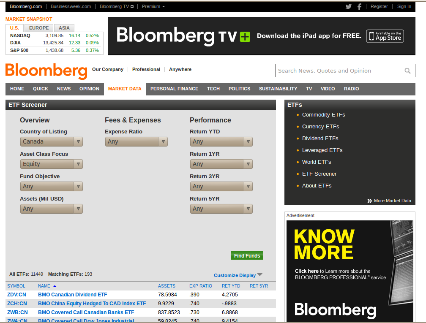This screenshot has height=323, width=426.
Task: Open BMO Covered Call Canadian Banks ETF
Action: pyautogui.click(x=86, y=313)
